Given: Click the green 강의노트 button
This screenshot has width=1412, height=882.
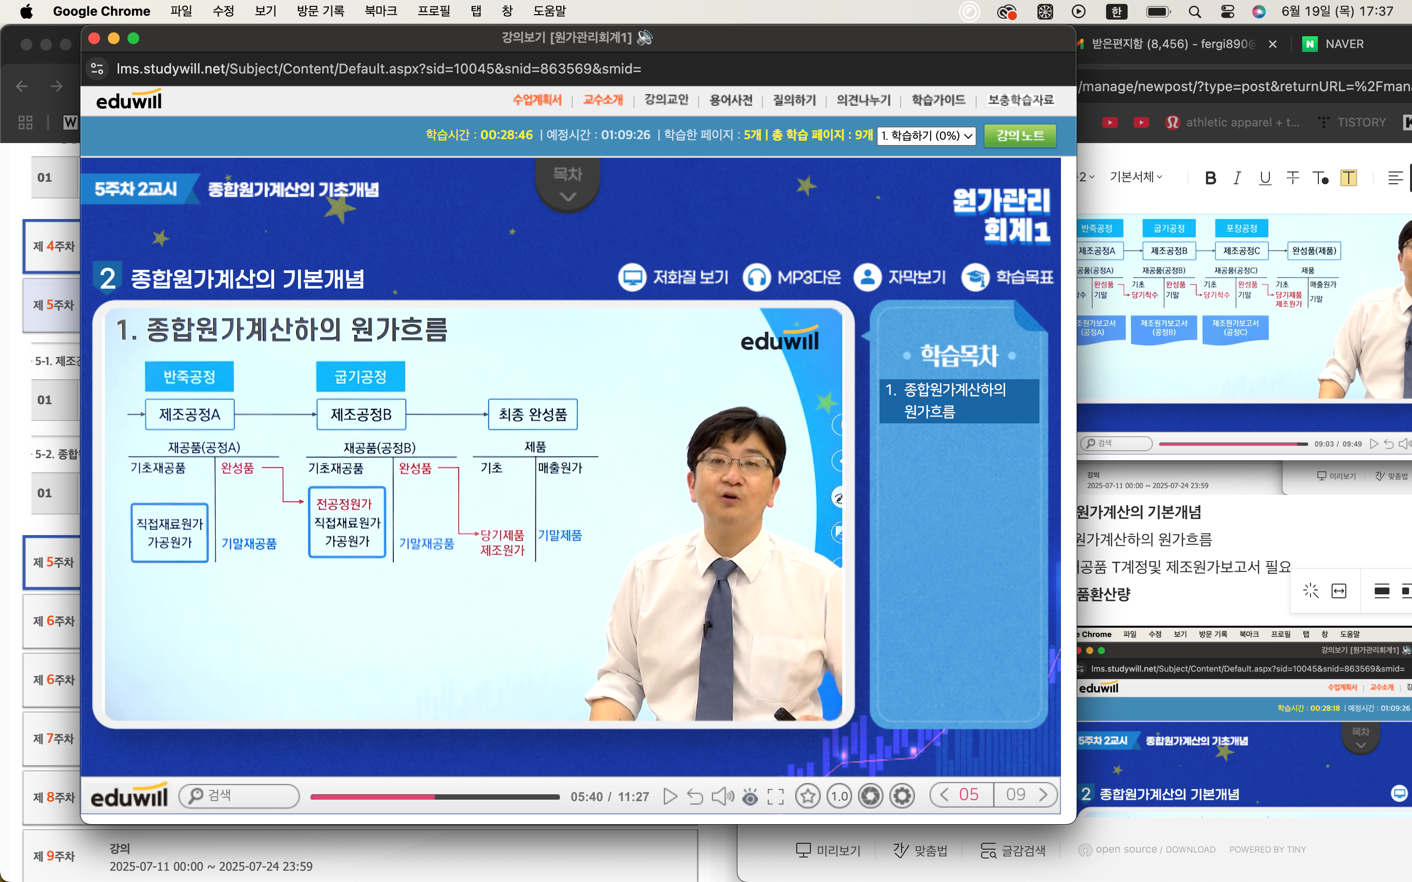Looking at the screenshot, I should [x=1019, y=135].
